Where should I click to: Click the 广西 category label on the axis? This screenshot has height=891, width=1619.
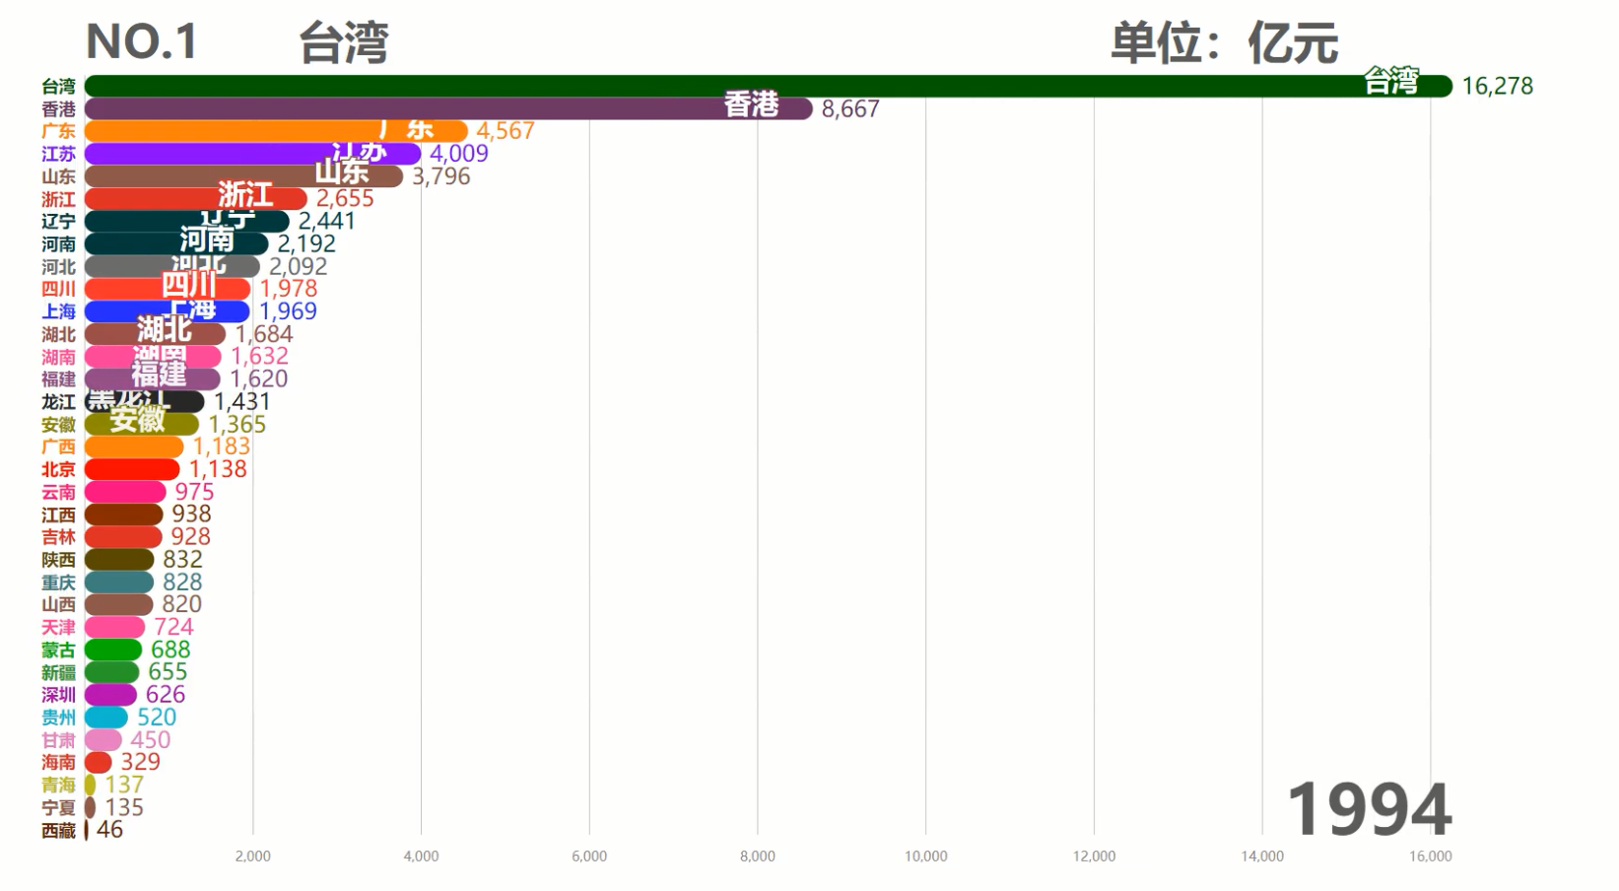[x=58, y=446]
